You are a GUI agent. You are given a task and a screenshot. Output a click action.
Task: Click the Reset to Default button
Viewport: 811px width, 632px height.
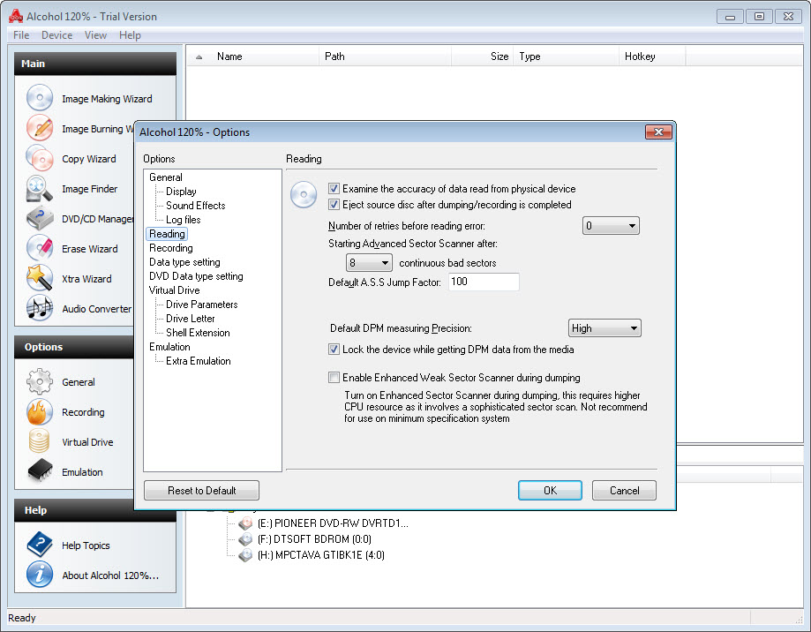[x=202, y=490]
